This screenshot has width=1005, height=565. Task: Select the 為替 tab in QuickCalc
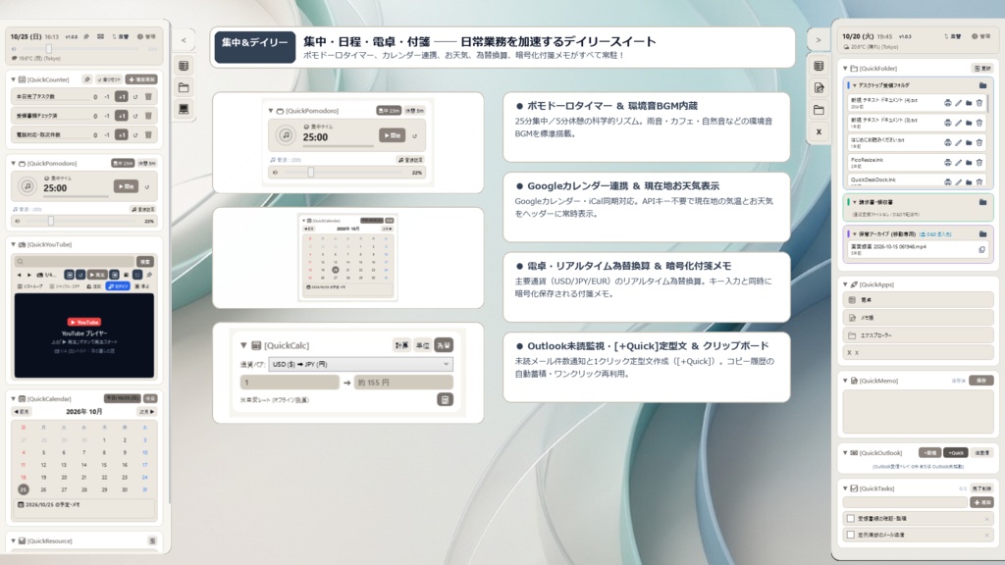(x=444, y=345)
